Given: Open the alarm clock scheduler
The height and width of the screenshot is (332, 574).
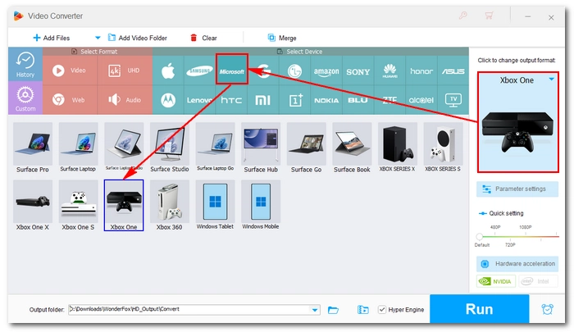Looking at the screenshot, I should (x=547, y=309).
